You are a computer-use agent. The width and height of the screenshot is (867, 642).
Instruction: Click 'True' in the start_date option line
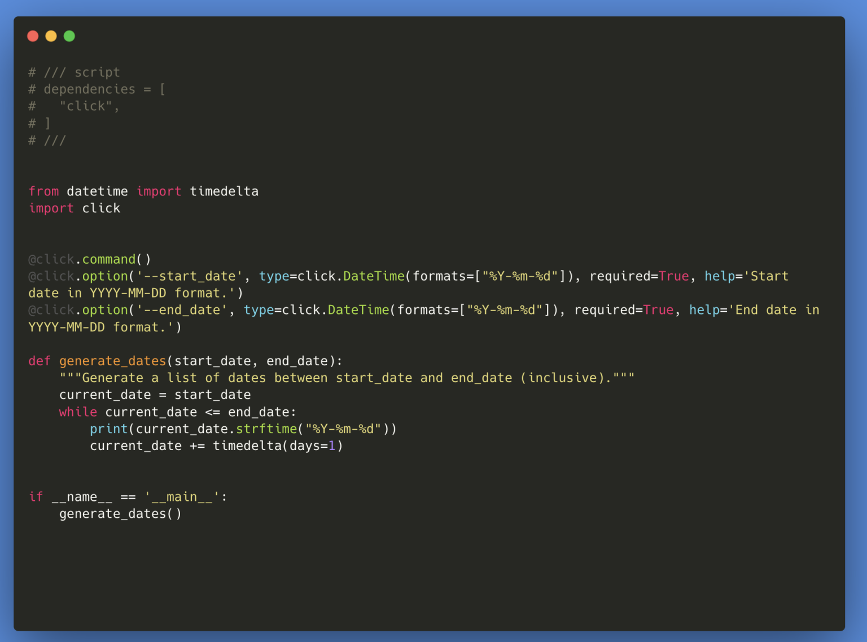673,276
